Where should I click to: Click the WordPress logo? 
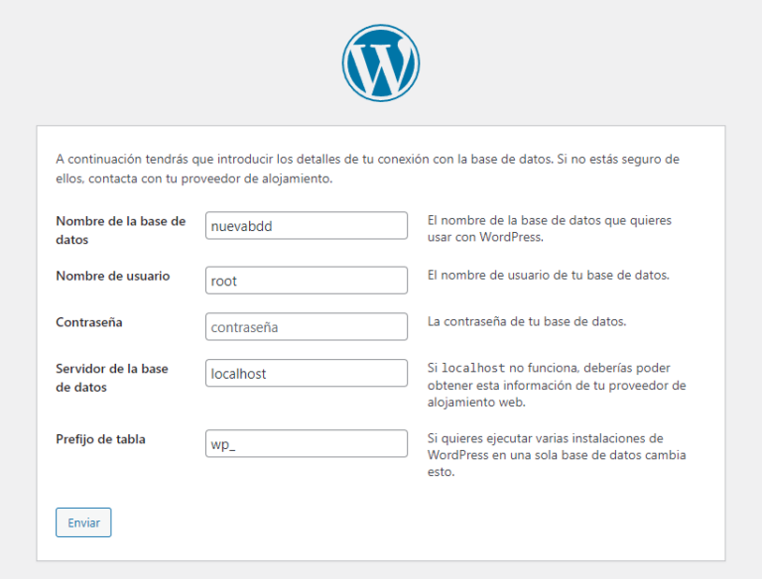pos(381,63)
